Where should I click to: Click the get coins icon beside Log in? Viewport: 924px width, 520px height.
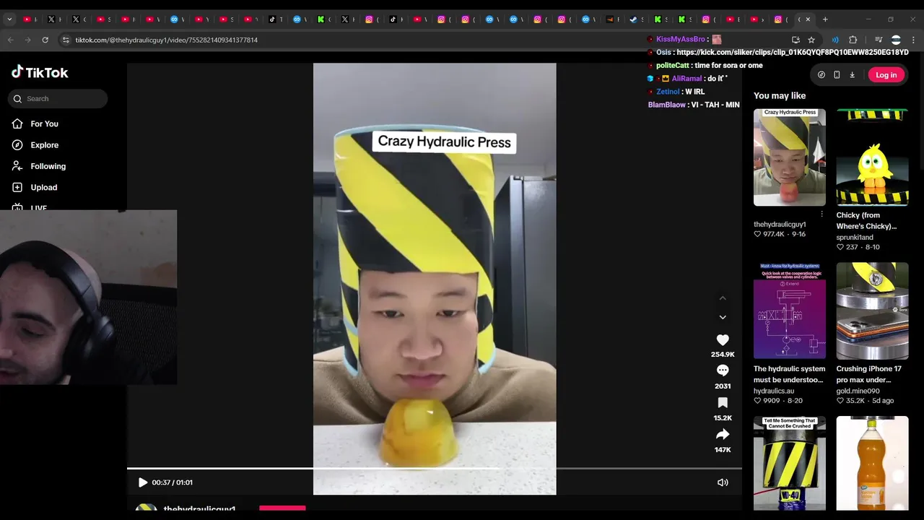[821, 75]
